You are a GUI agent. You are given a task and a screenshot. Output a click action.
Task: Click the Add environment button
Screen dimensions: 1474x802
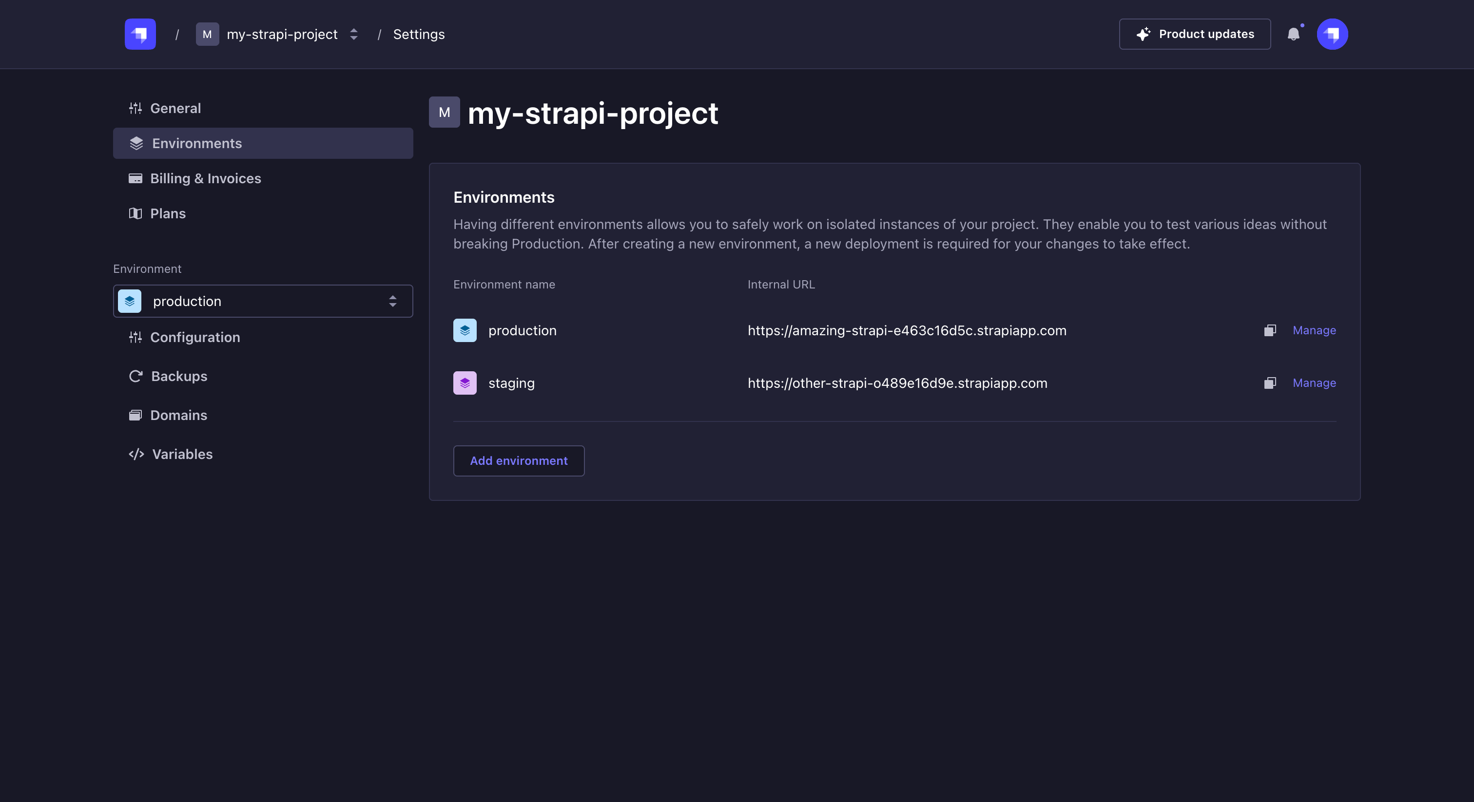519,461
